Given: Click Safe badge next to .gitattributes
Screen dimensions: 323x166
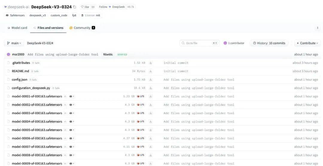Looking at the screenshot, I should coord(36,63).
